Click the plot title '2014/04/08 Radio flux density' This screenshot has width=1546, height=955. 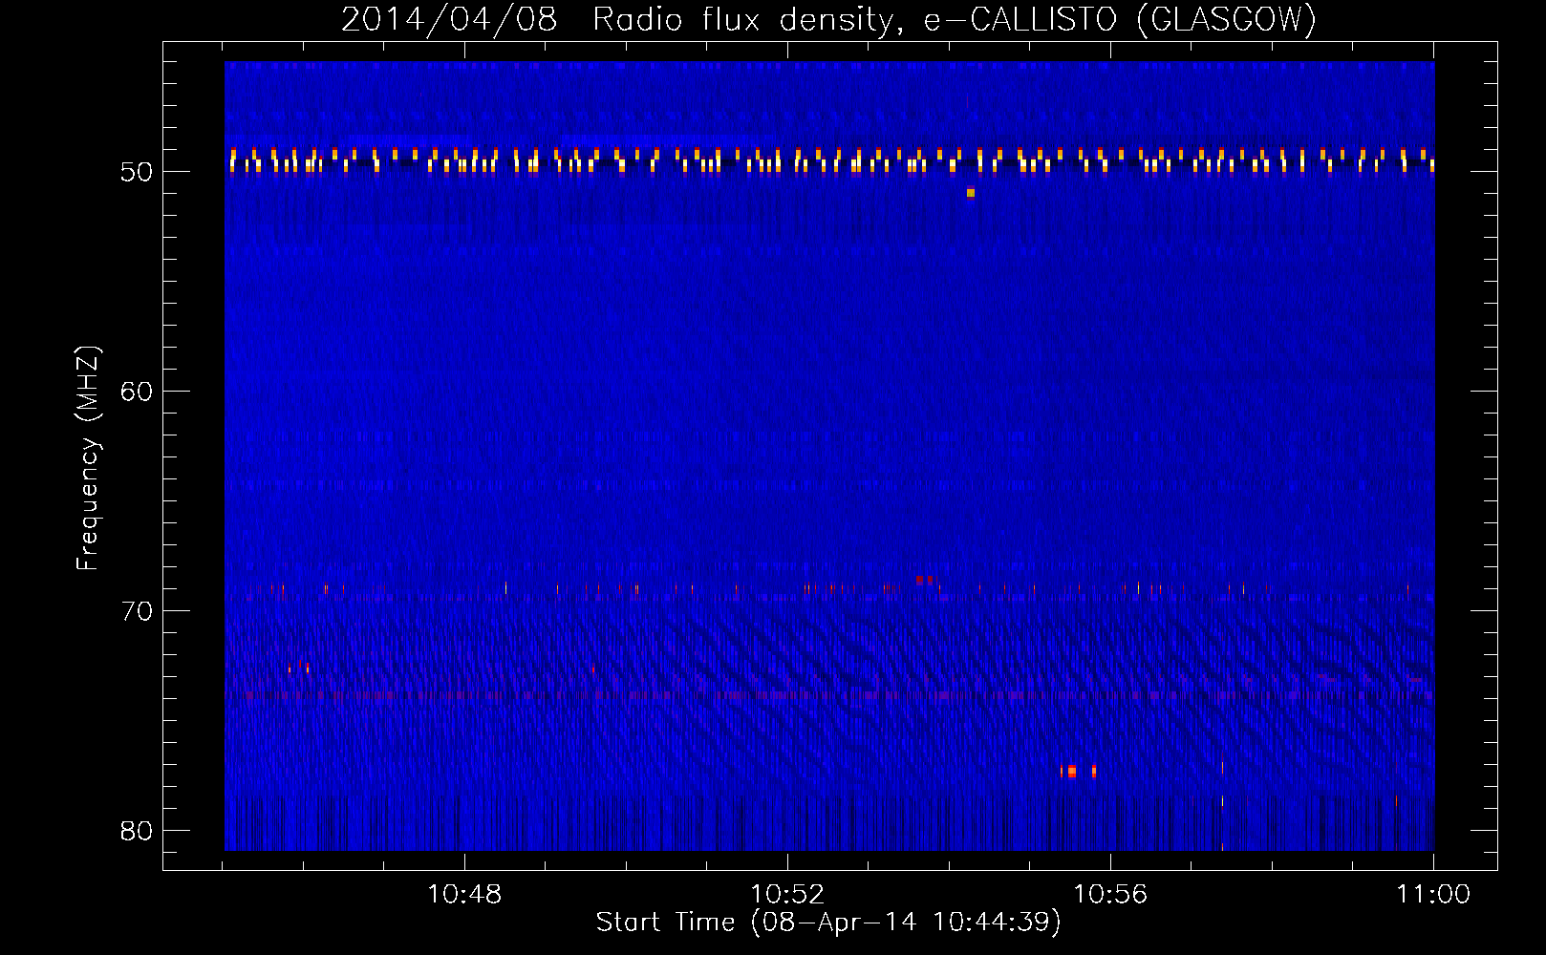[623, 20]
